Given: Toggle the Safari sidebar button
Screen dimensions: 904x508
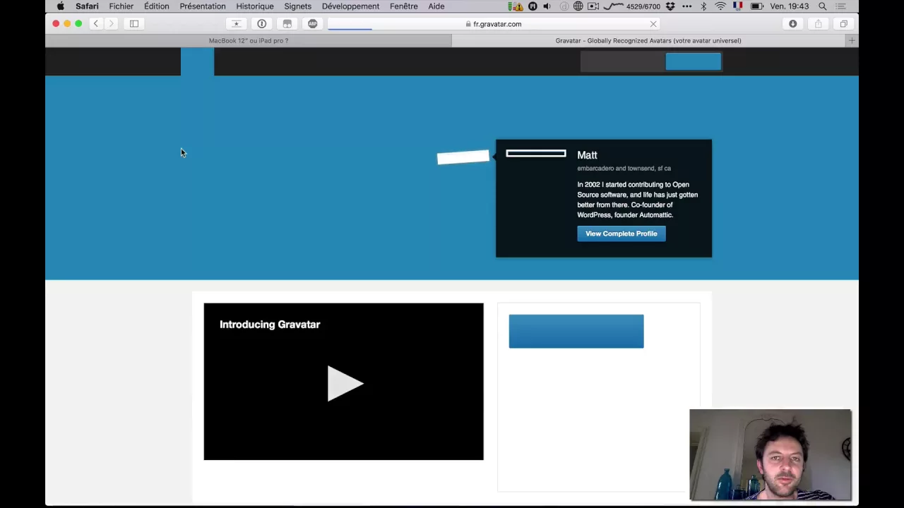Looking at the screenshot, I should coord(134,24).
